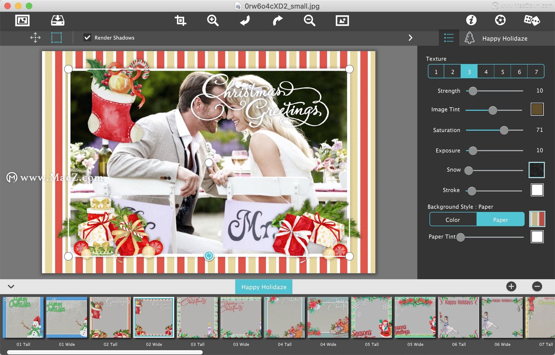Viewport: 555px width, 355px height.
Task: Collapse the preset strip chevron
Action: [x=11, y=286]
